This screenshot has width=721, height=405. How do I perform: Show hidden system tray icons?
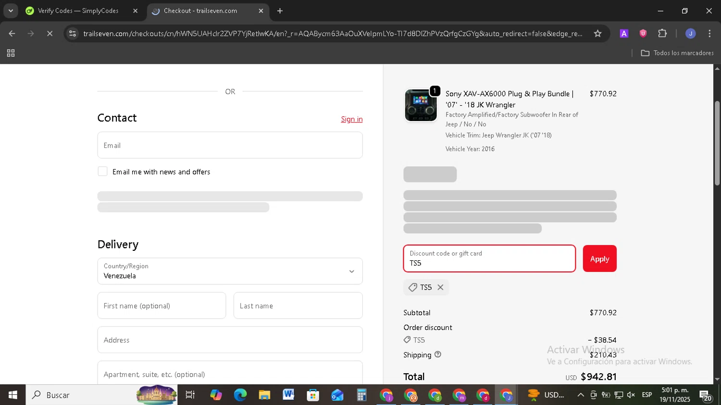(x=581, y=395)
